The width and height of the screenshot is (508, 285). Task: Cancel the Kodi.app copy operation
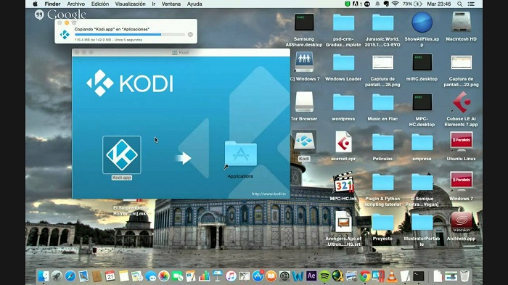tap(190, 34)
